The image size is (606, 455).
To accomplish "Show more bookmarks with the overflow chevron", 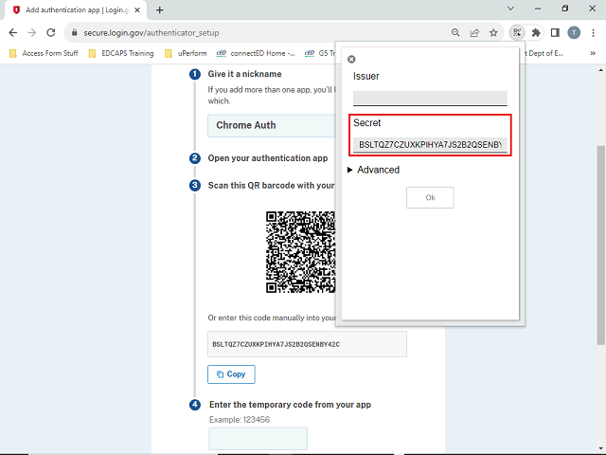I will coord(593,53).
